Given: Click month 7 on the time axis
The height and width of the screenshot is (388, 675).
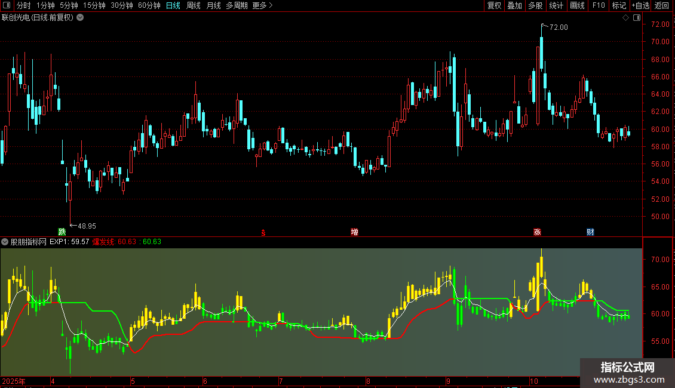Looking at the screenshot, I should (x=281, y=381).
